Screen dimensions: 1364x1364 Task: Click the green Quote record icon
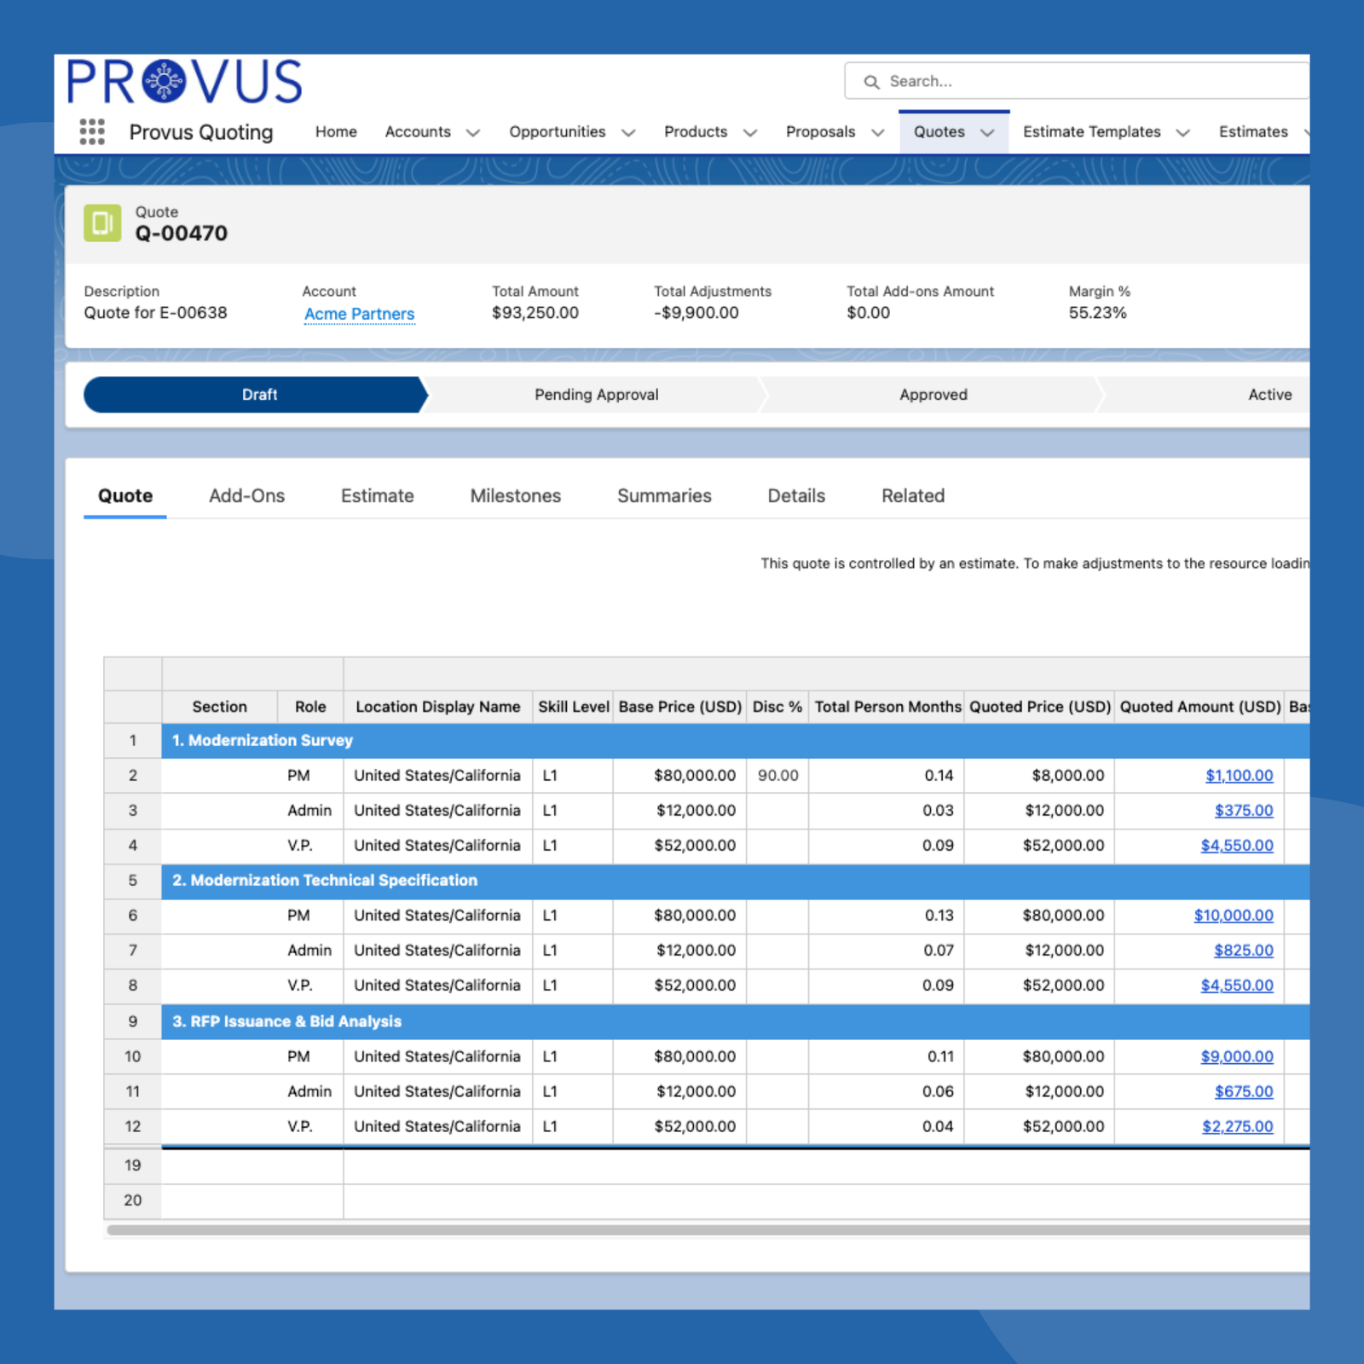point(102,223)
